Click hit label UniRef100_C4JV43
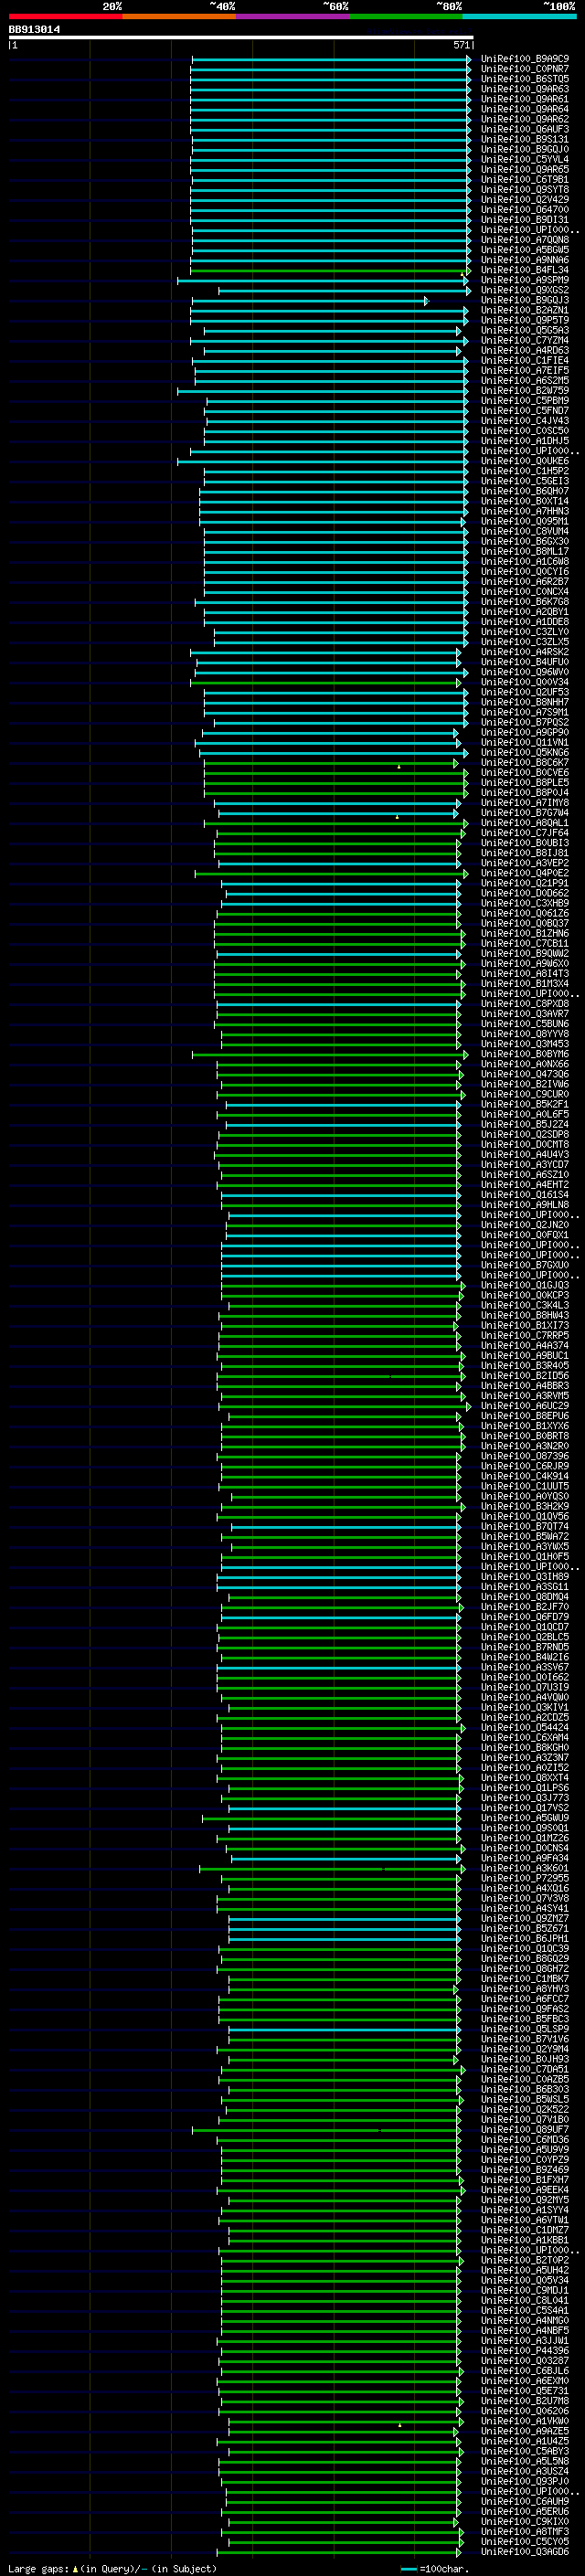The image size is (585, 2576). click(x=524, y=420)
